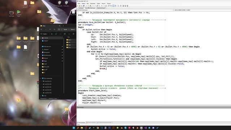Open Windows Start menu
231x130 pixels.
(x=74, y=128)
